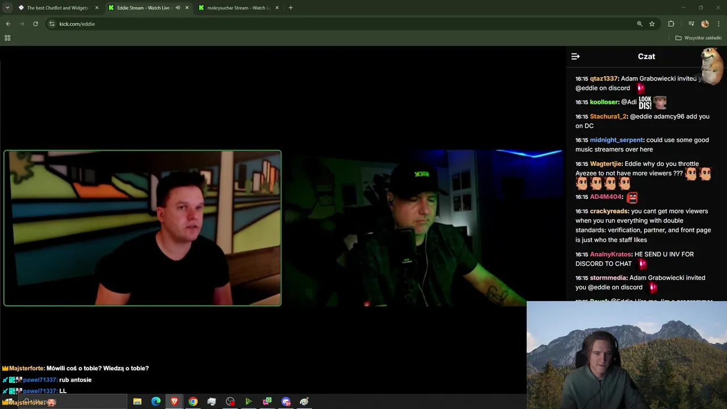Open the browser extensions menu
727x409 pixels.
point(671,24)
